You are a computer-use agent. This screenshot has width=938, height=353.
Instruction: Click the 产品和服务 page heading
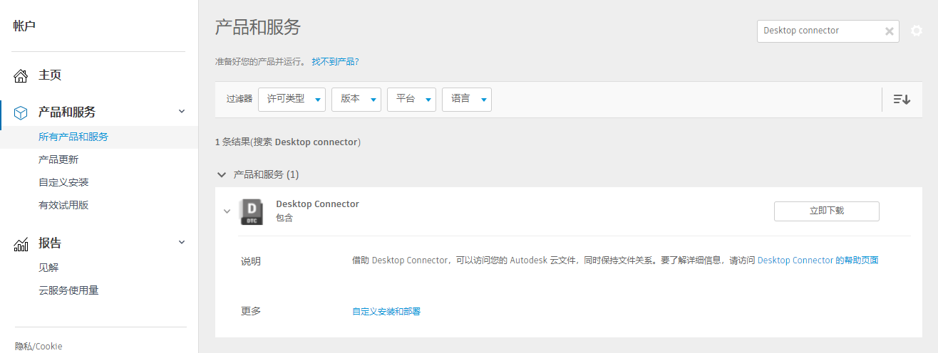coord(258,28)
